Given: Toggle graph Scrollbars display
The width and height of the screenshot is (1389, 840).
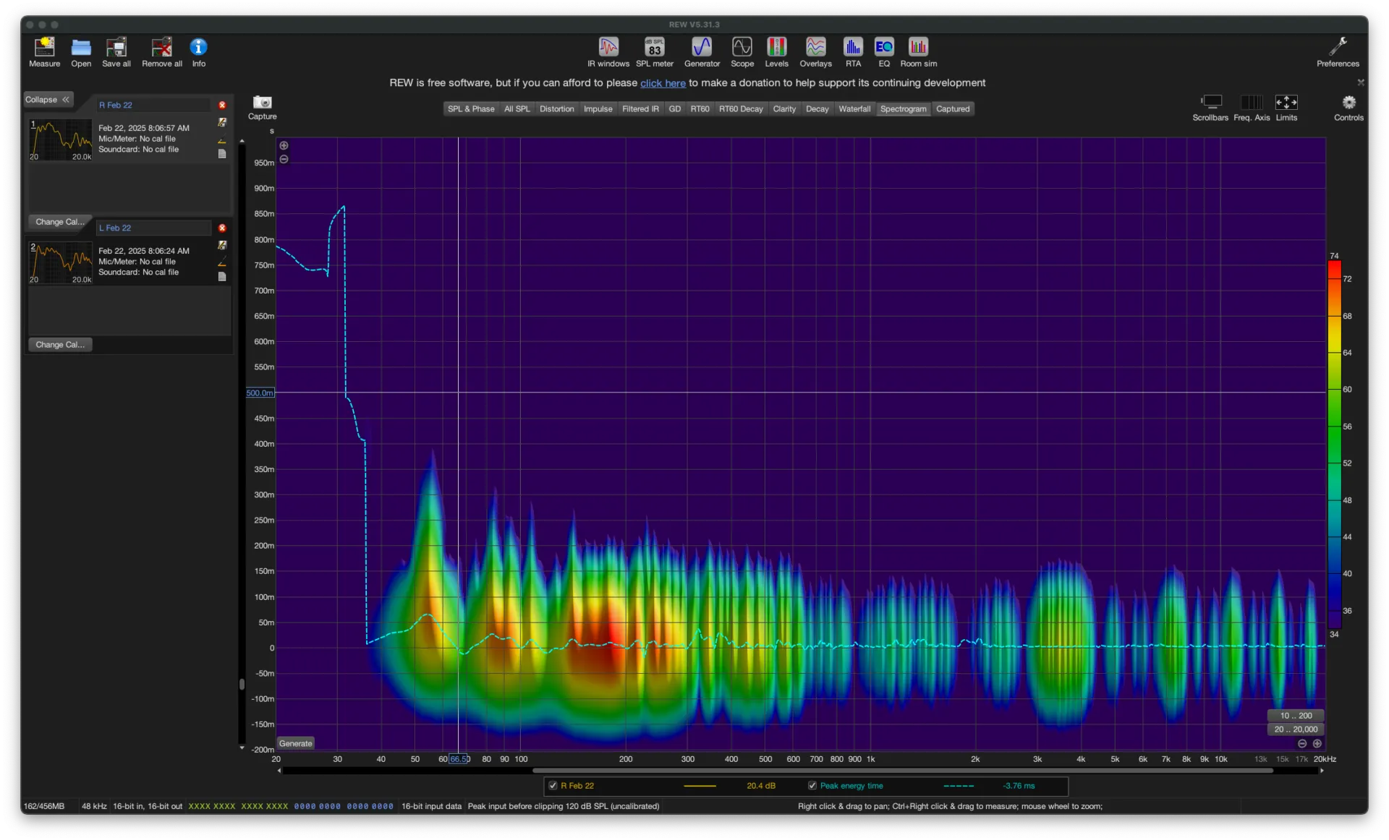Looking at the screenshot, I should tap(1210, 103).
